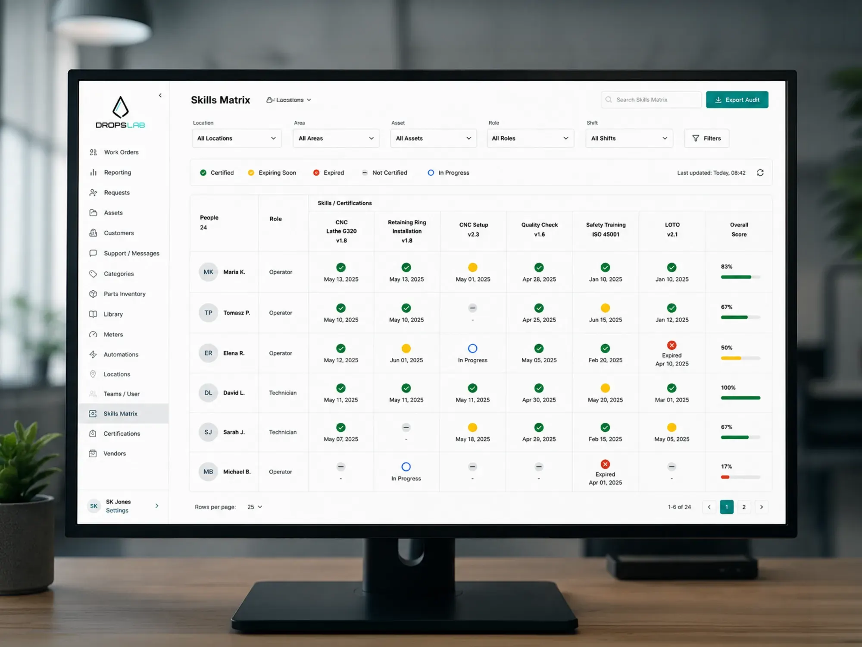Click the MK avatar for Maria K.
Viewport: 862px width, 647px height.
point(208,272)
